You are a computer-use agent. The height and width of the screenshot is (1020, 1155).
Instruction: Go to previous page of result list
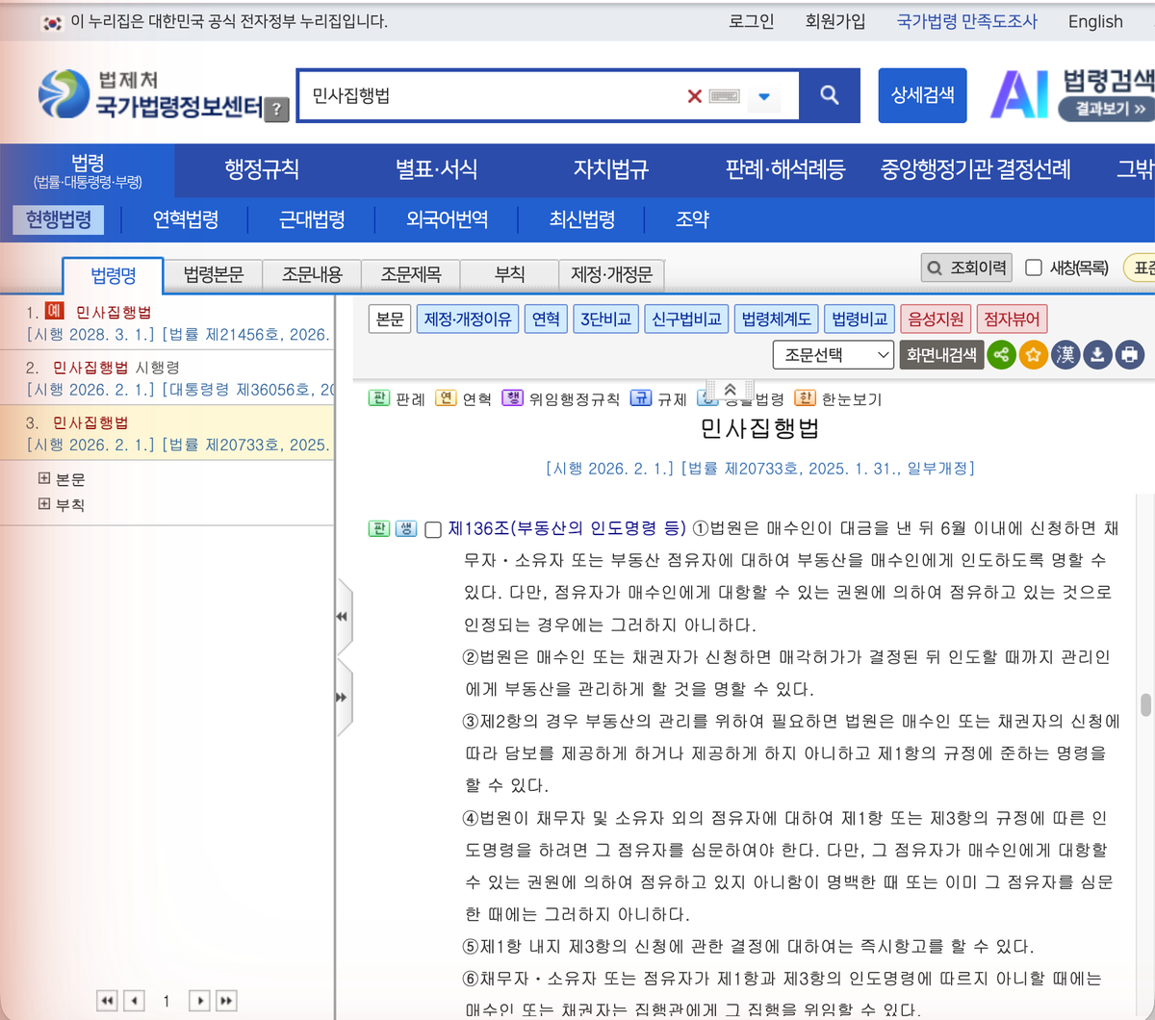point(135,1001)
